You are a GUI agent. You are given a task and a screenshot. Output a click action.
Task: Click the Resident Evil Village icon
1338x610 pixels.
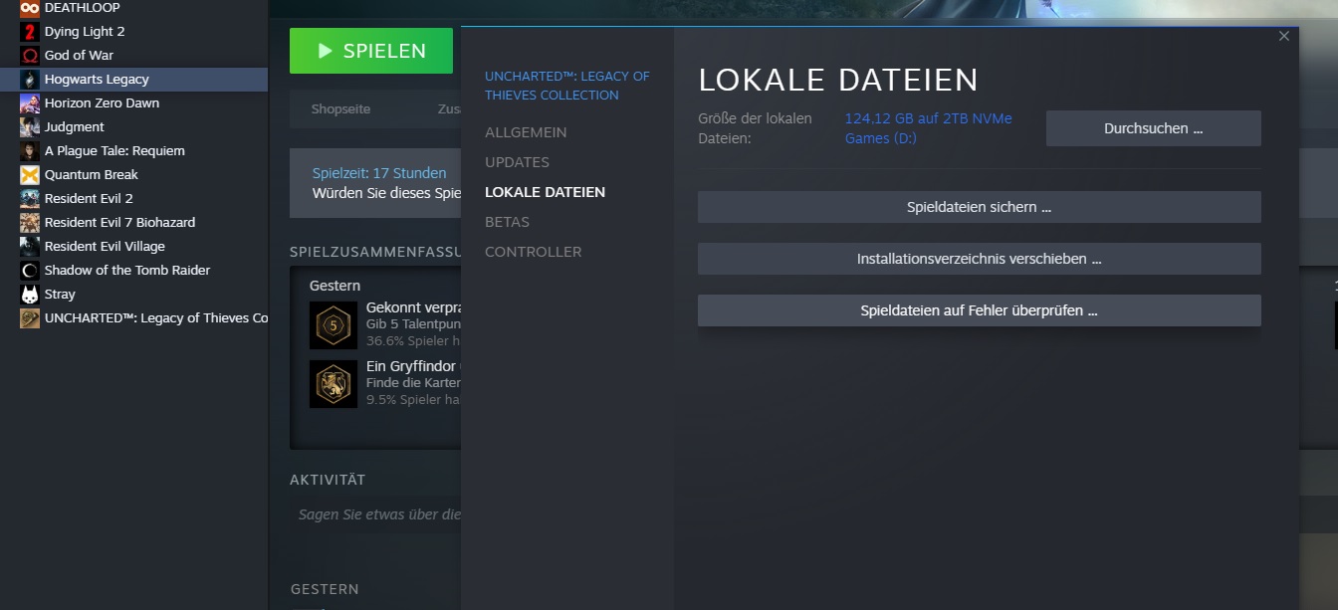tap(30, 246)
